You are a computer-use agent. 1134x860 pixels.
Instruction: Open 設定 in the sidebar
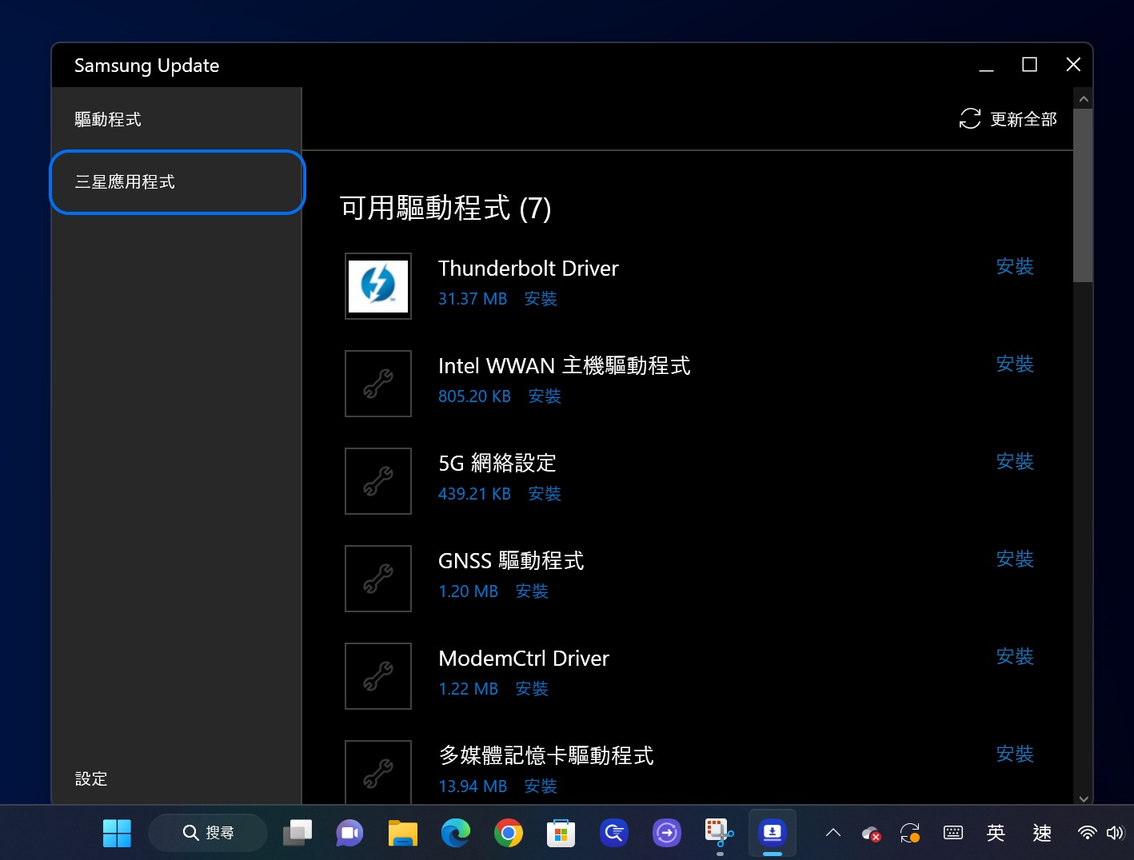91,778
